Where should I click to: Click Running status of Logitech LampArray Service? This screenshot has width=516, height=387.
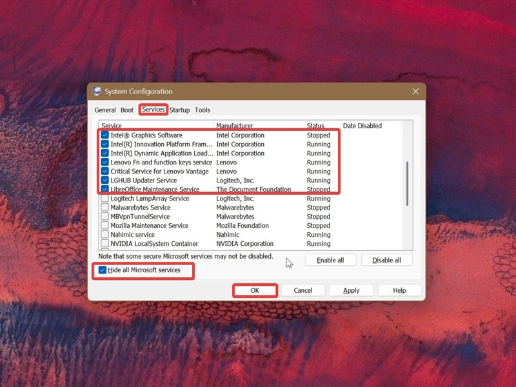click(319, 198)
